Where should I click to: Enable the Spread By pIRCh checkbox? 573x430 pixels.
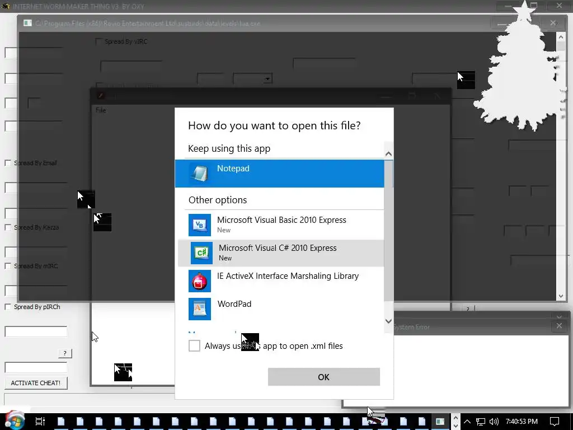click(x=8, y=307)
